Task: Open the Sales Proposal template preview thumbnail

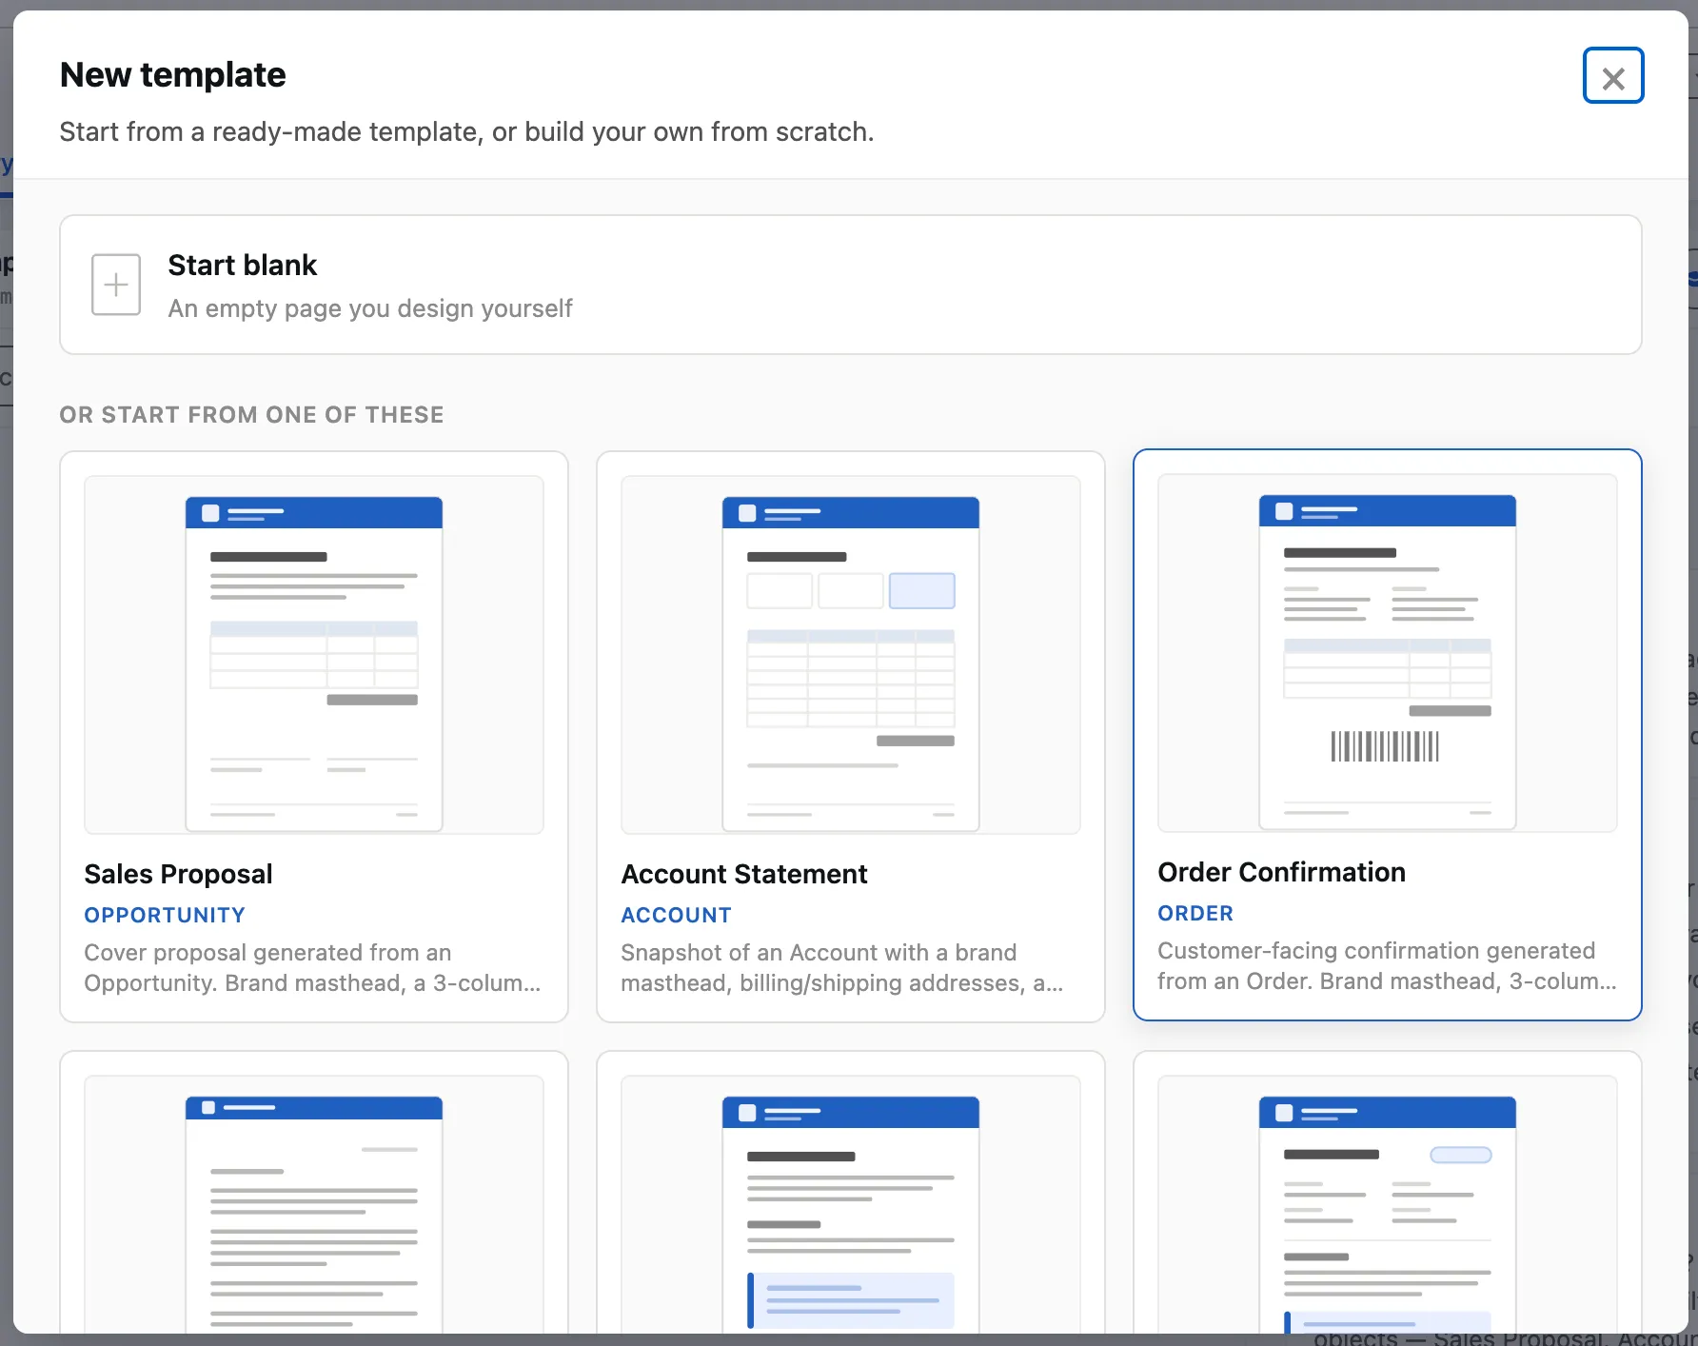Action: 314,655
